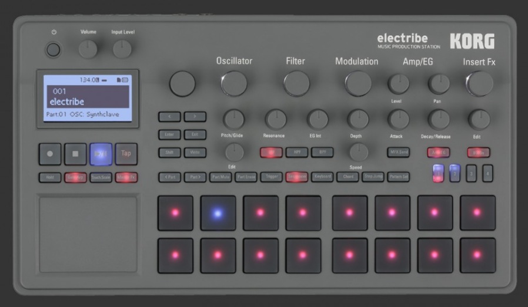528x307 pixels.
Task: Toggle the Hold button
Action: click(50, 177)
